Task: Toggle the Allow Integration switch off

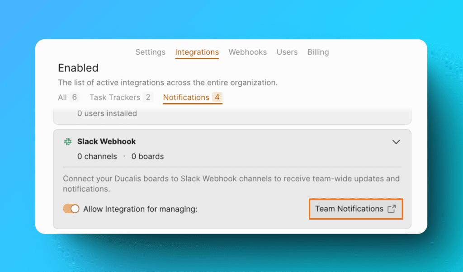Action: [x=71, y=209]
